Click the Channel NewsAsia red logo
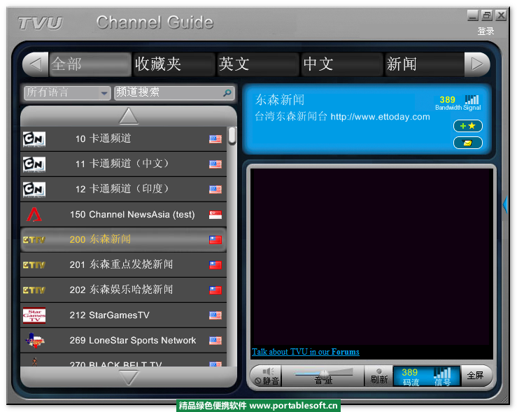The width and height of the screenshot is (517, 412). coord(34,214)
